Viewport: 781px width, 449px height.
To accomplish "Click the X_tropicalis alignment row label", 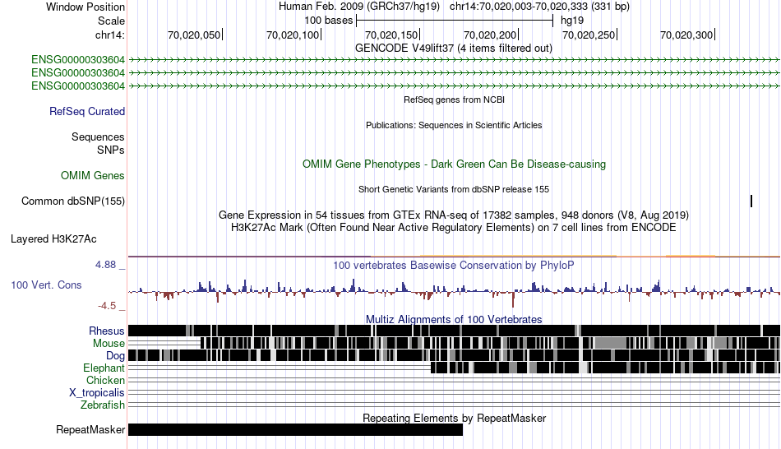I will pyautogui.click(x=97, y=393).
